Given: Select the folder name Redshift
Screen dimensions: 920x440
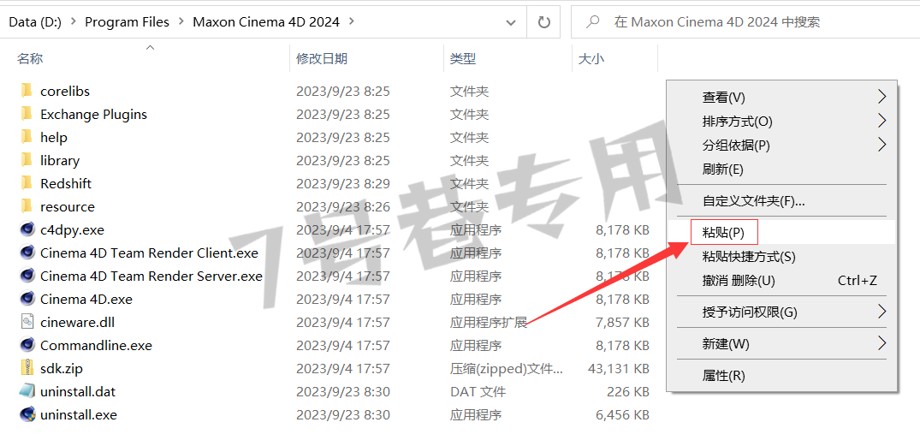Looking at the screenshot, I should click(x=66, y=184).
